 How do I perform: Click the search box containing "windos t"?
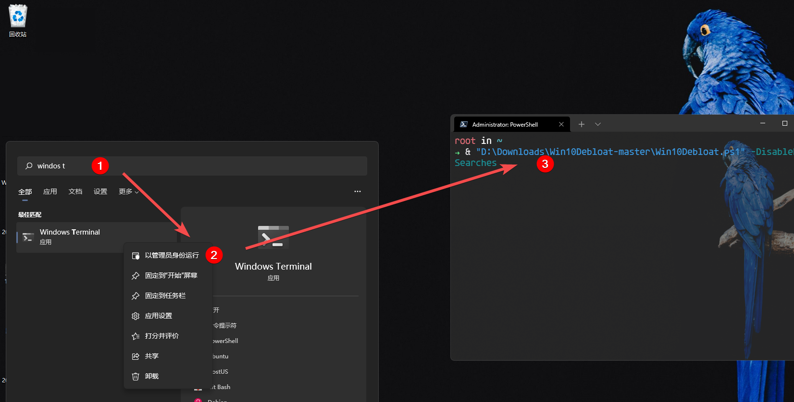point(192,166)
